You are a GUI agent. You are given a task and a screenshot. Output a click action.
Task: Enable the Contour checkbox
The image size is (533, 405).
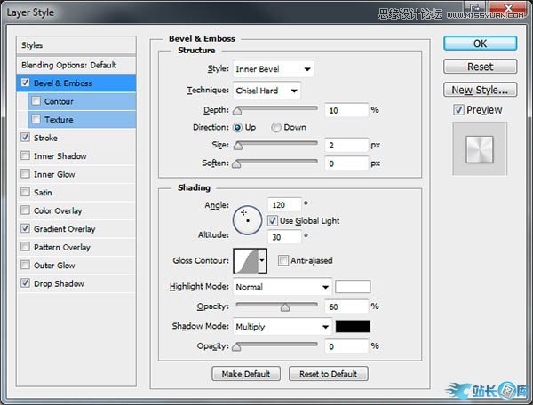[x=36, y=101]
